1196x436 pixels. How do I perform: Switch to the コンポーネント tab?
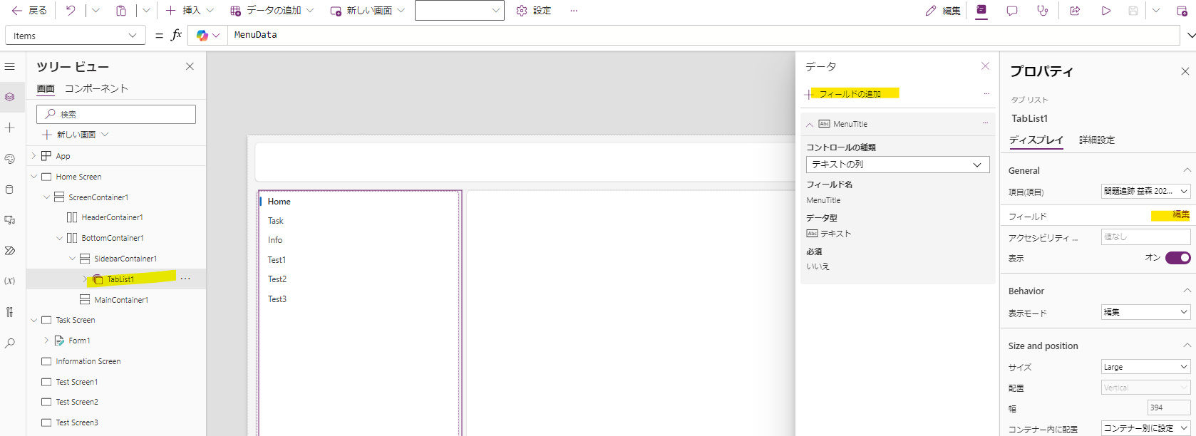point(96,88)
